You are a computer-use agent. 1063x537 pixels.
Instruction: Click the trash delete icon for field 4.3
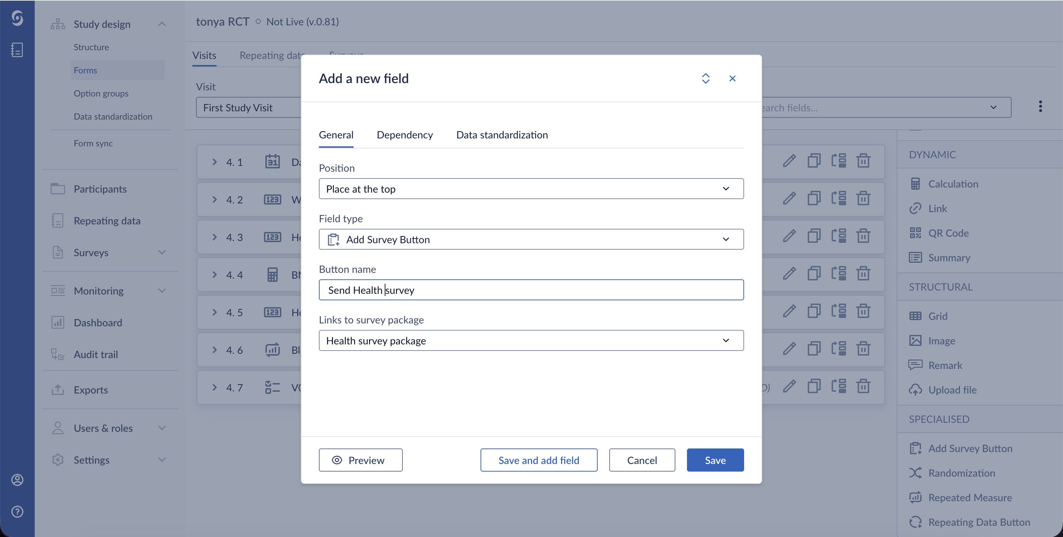[x=863, y=236]
